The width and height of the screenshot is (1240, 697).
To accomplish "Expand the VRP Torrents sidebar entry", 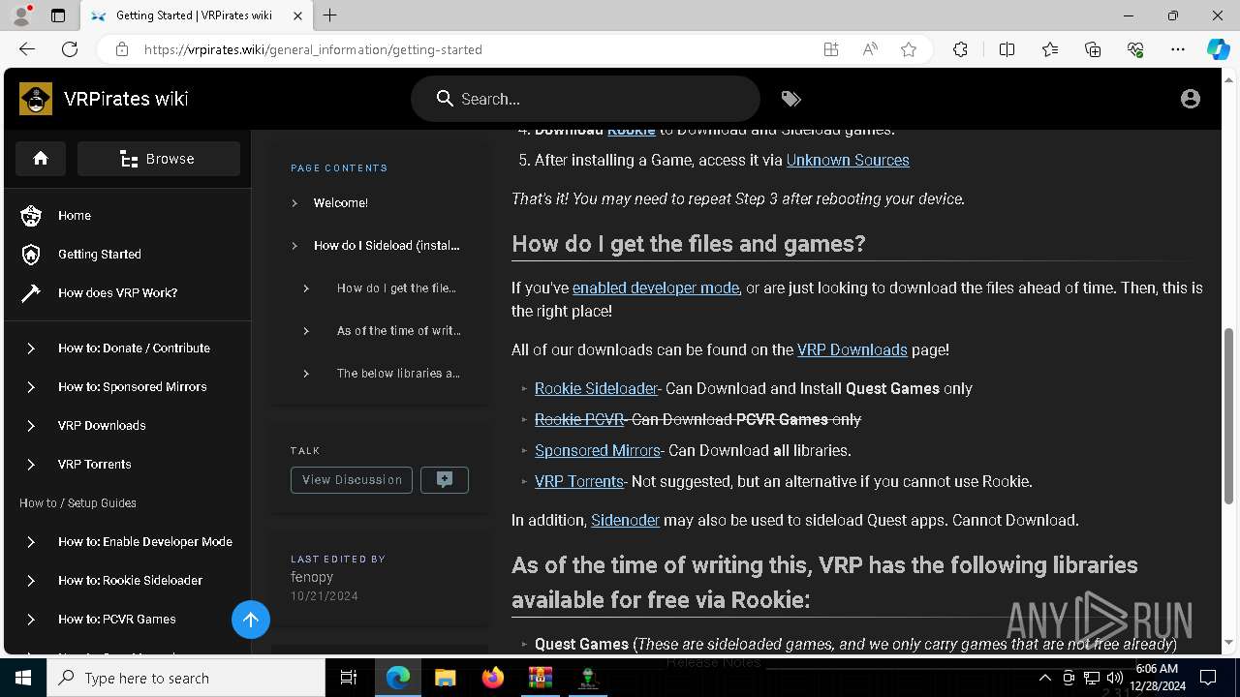I will [126, 464].
